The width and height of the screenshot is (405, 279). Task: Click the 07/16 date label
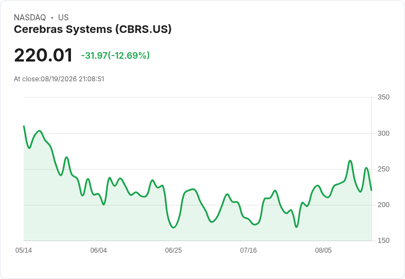[248, 250]
